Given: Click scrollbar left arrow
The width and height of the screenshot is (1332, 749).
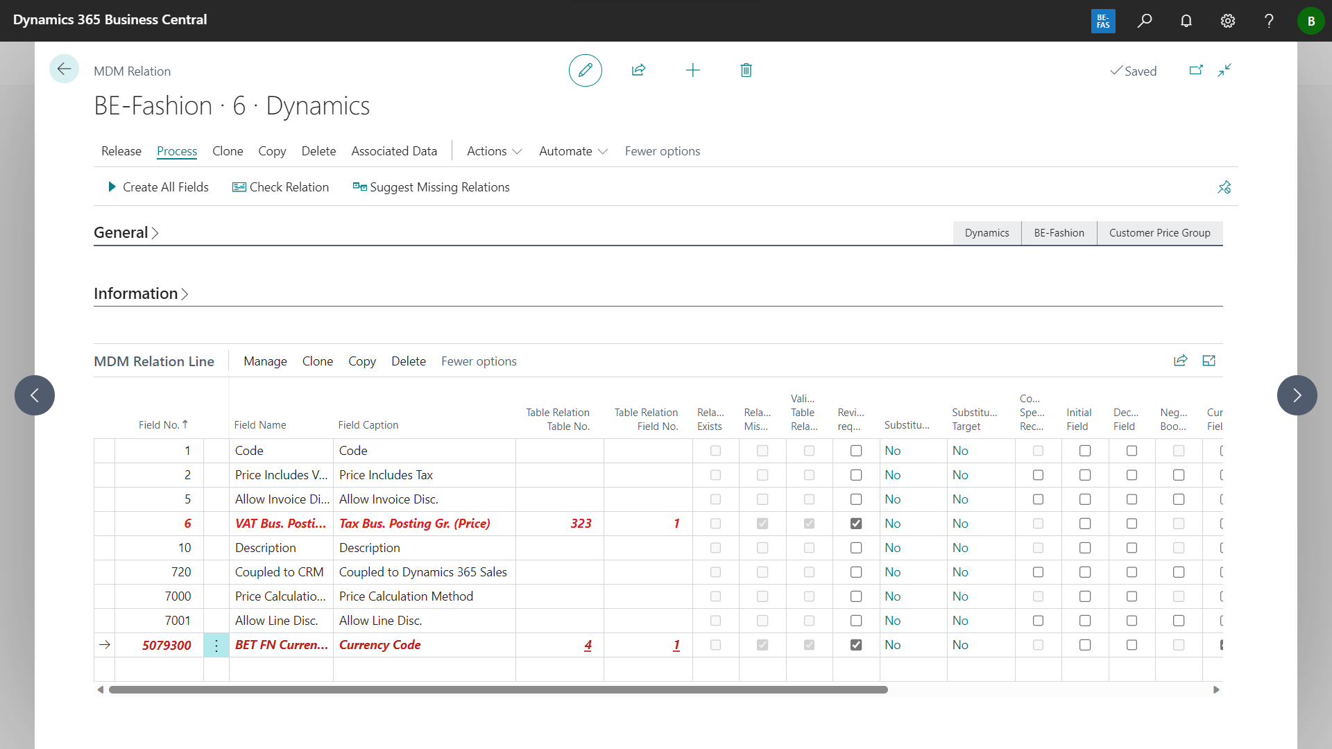Looking at the screenshot, I should click(101, 689).
